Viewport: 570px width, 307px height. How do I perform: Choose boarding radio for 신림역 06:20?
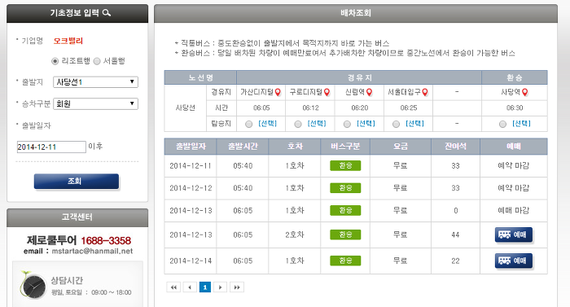pos(347,125)
